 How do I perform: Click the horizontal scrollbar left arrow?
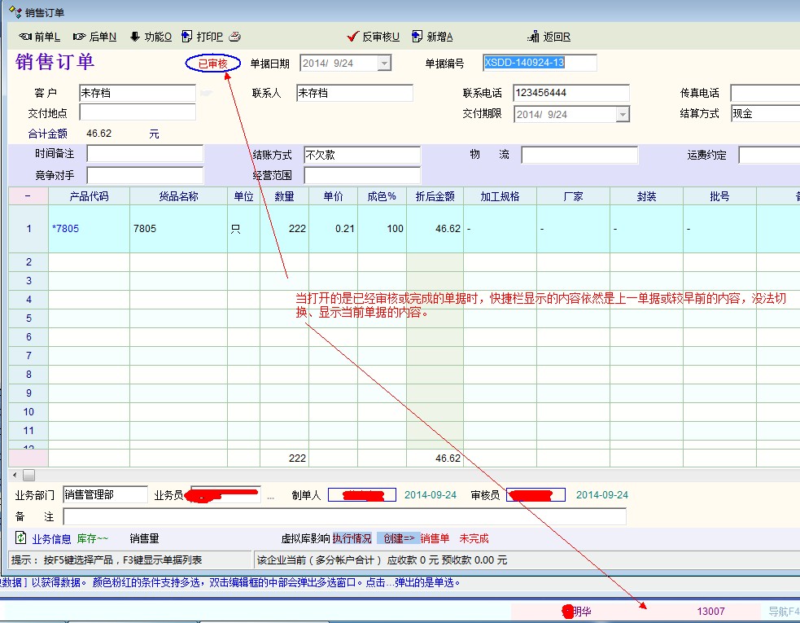tap(14, 474)
